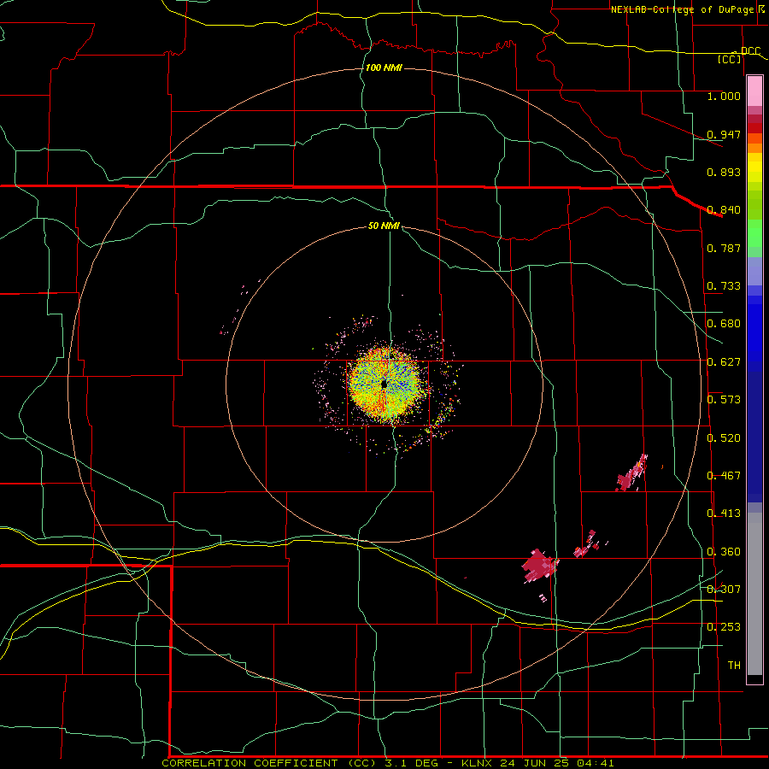Select the 0.840 legend value
The image size is (769, 769).
click(x=724, y=210)
